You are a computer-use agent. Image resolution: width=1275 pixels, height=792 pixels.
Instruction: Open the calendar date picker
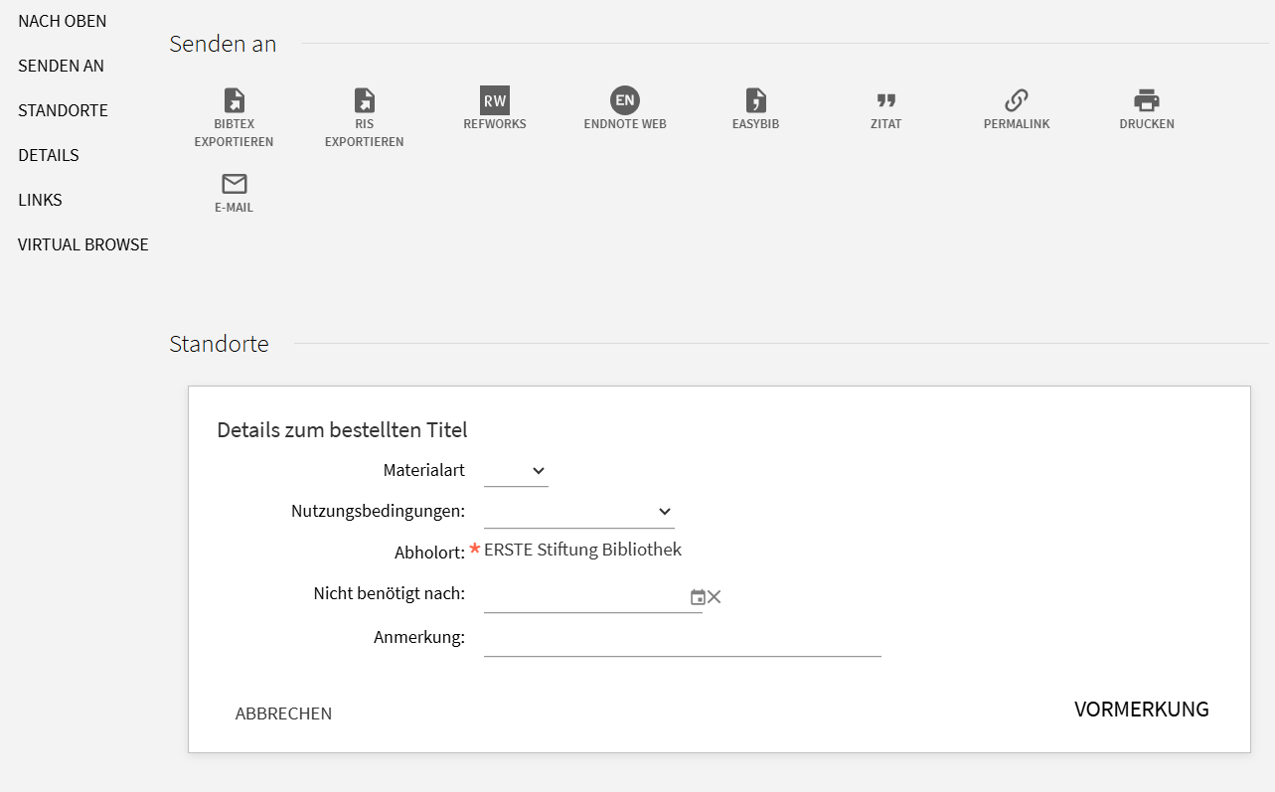pos(698,597)
